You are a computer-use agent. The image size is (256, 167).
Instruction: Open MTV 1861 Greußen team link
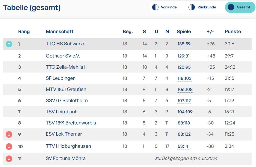click(x=66, y=89)
